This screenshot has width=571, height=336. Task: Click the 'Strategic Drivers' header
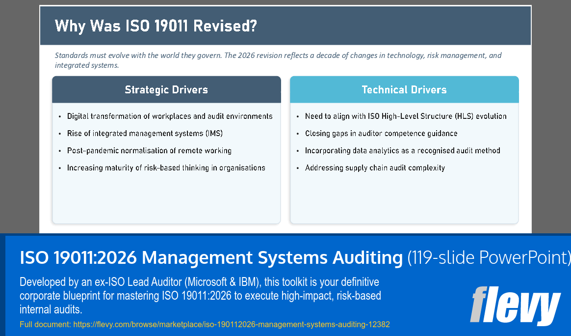(x=166, y=90)
